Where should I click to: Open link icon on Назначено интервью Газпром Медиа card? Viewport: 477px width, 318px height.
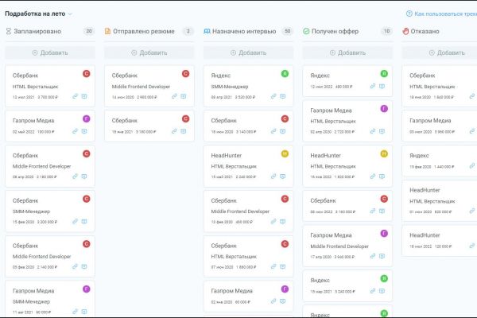click(273, 301)
